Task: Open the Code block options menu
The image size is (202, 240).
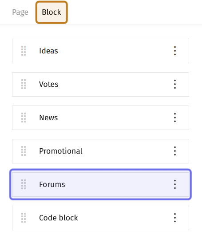Action: pos(175,218)
